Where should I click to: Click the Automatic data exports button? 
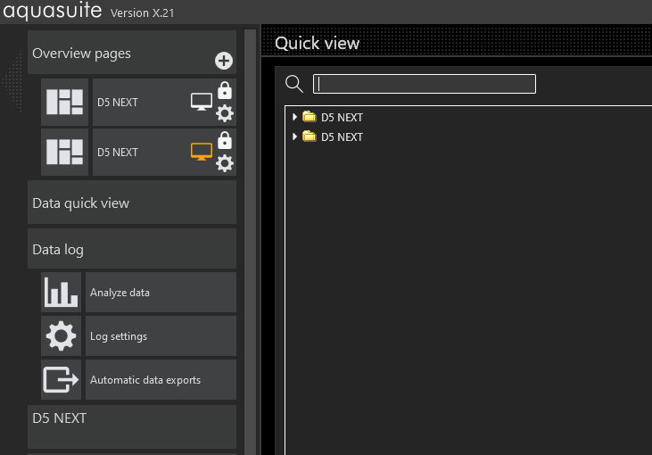tap(161, 380)
